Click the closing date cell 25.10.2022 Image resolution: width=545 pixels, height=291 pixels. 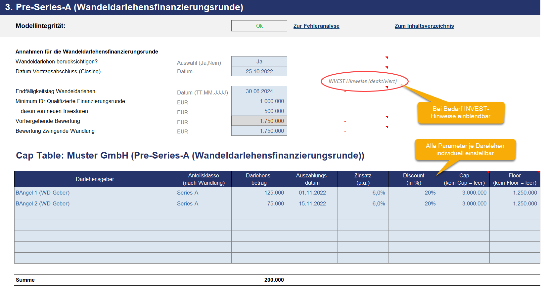[259, 71]
